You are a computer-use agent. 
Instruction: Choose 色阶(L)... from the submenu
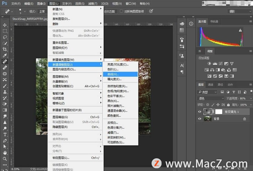click(x=120, y=70)
